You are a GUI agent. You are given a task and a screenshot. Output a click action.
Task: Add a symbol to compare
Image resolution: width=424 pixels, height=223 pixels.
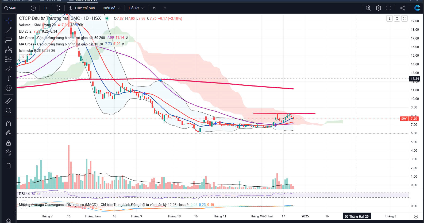(33, 8)
